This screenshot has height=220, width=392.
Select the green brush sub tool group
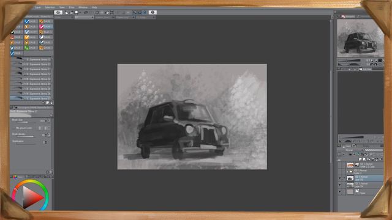coord(31,48)
